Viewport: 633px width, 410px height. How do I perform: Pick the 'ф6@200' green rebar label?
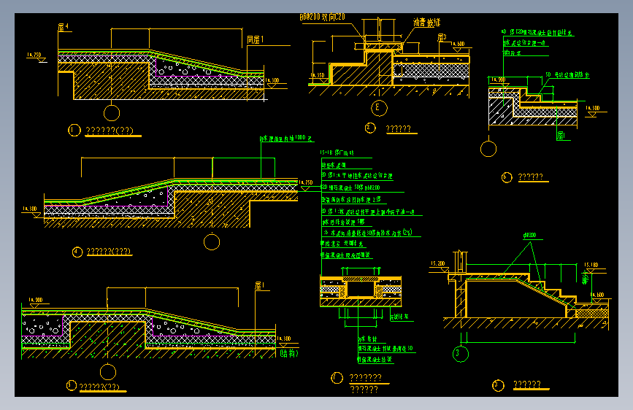pos(529,235)
